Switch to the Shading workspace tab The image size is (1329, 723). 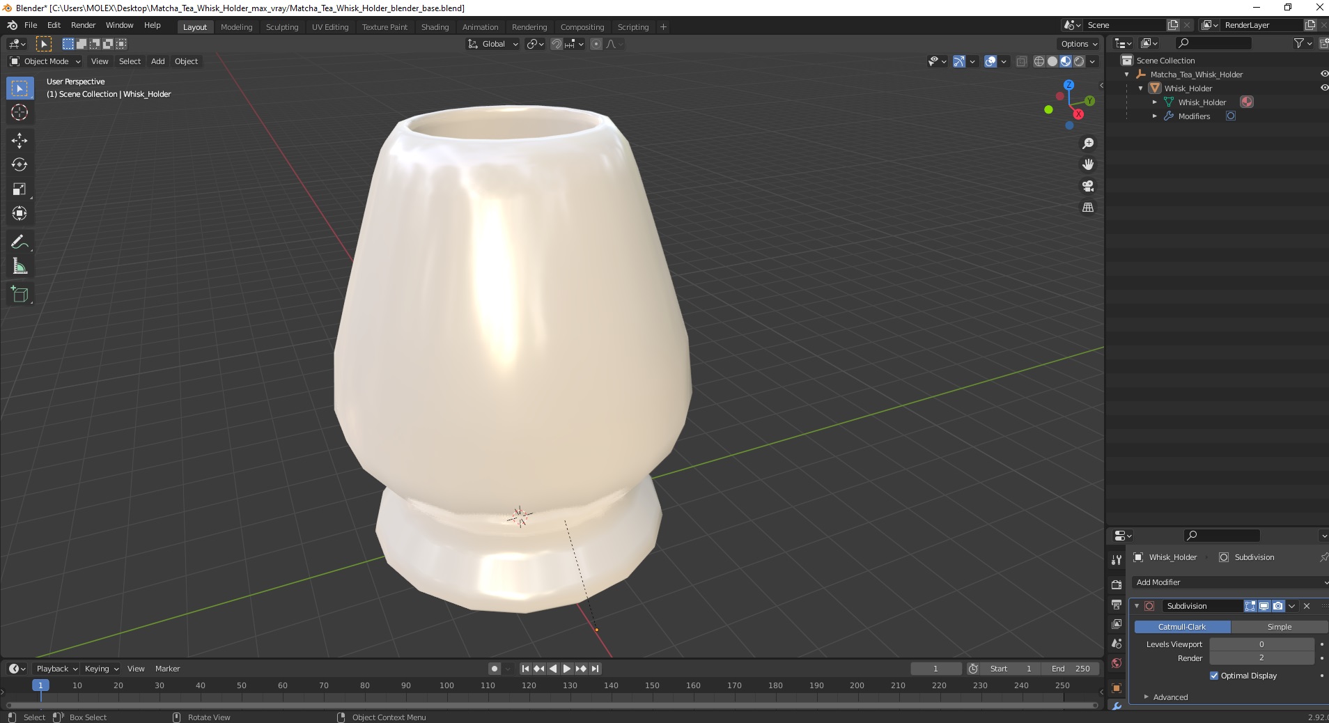pos(435,27)
